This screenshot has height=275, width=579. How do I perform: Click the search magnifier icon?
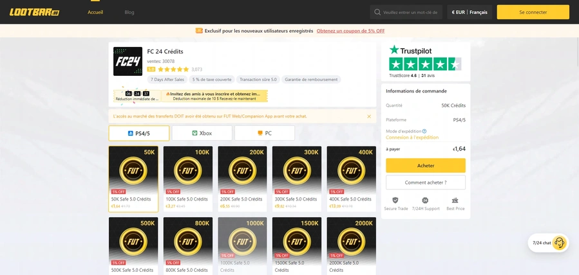click(377, 12)
